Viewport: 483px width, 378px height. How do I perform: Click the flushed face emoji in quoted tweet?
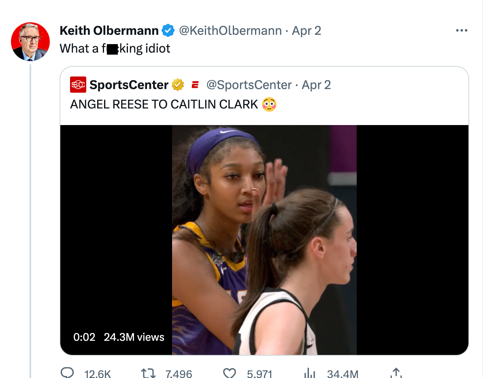(269, 104)
